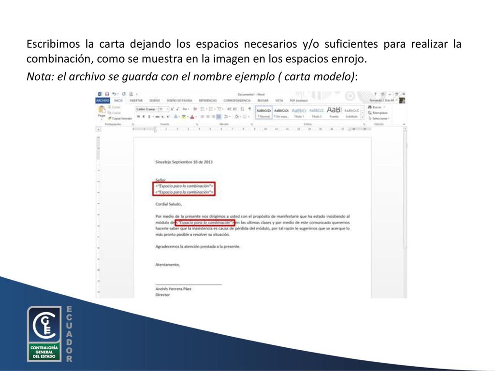Click the increase indent icon
This screenshot has height=371, width=495.
click(x=235, y=109)
